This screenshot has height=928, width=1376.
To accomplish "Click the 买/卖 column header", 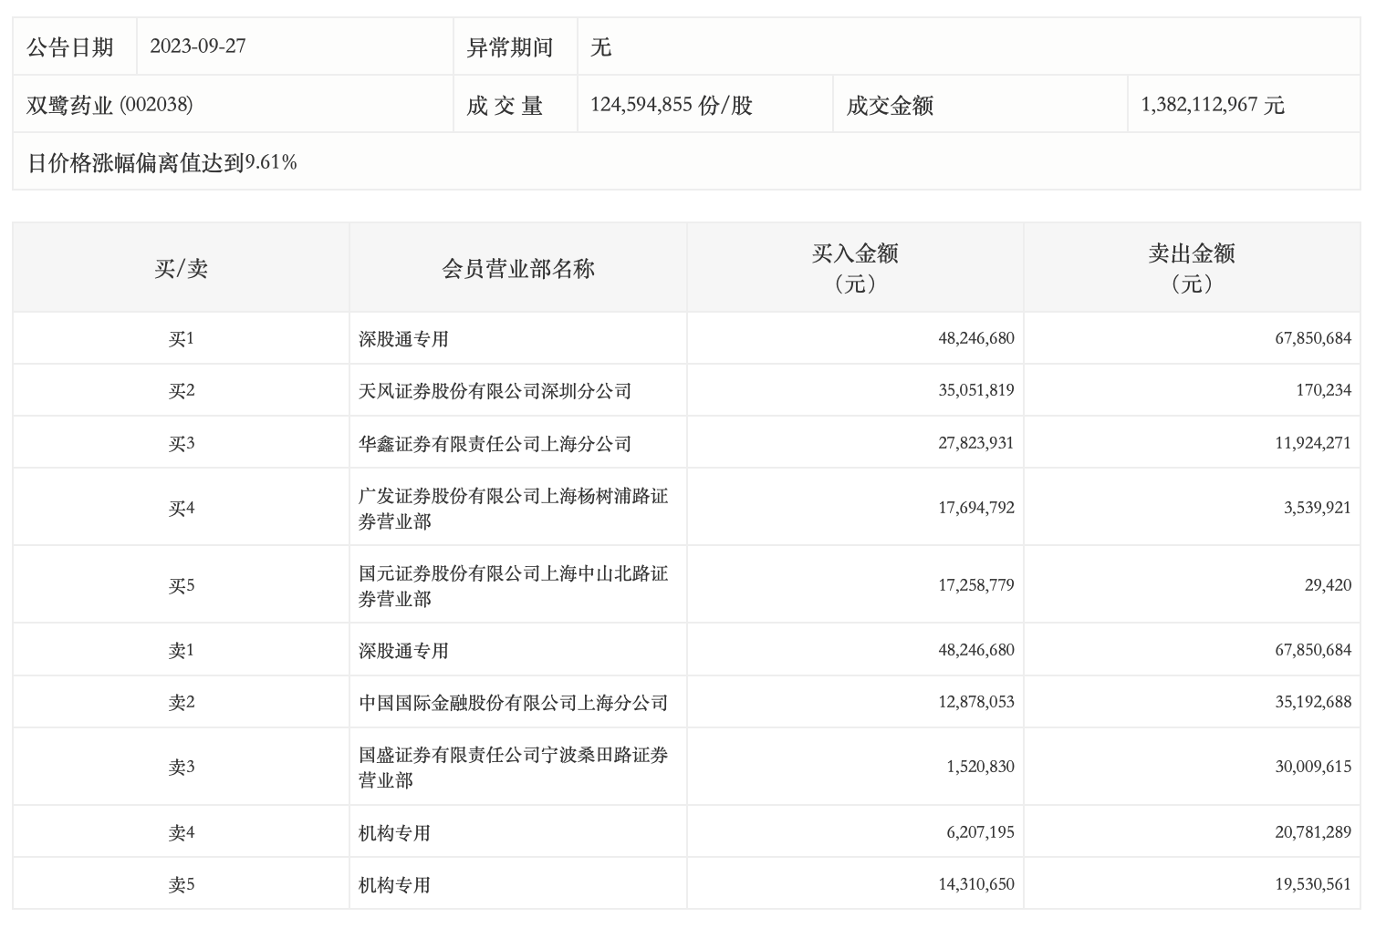I will click(x=181, y=269).
